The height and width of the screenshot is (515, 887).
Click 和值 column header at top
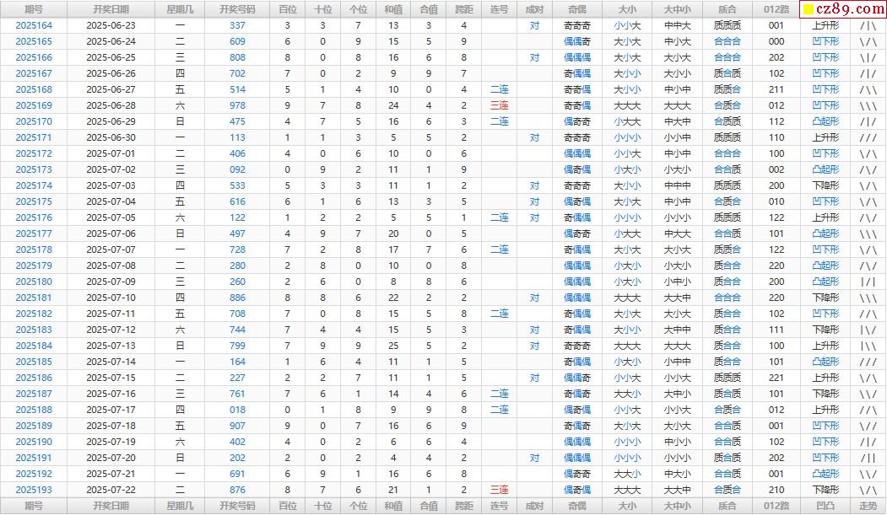coord(393,9)
